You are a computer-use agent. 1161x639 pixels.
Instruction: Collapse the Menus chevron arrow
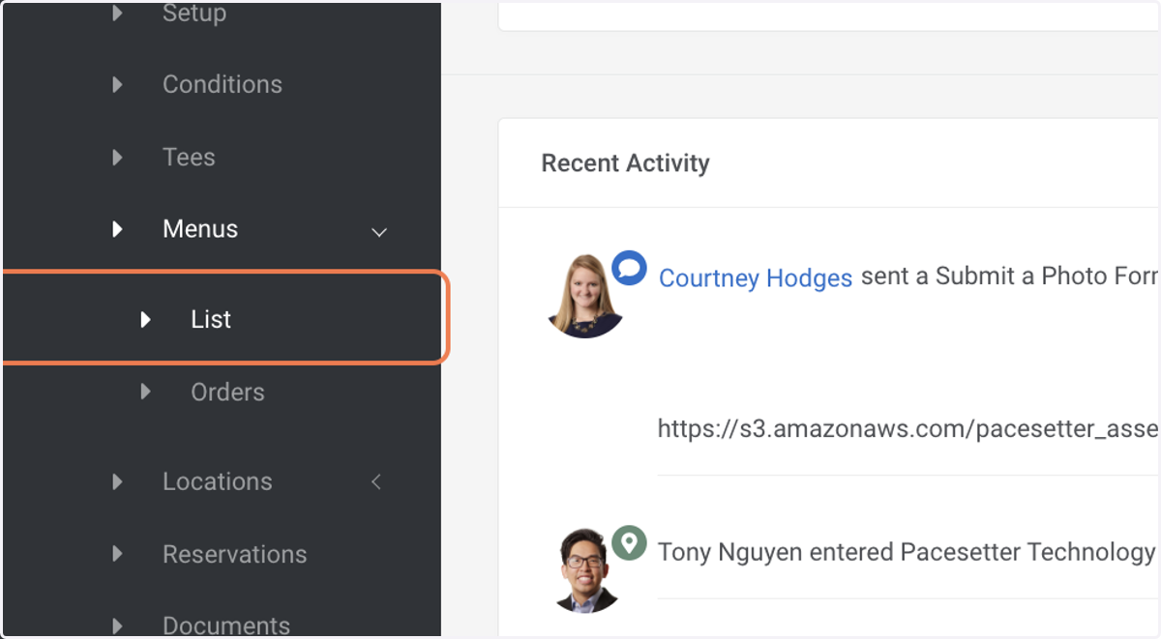click(379, 232)
